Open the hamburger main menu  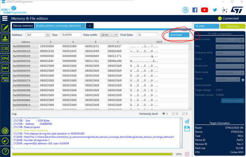tap(5, 18)
